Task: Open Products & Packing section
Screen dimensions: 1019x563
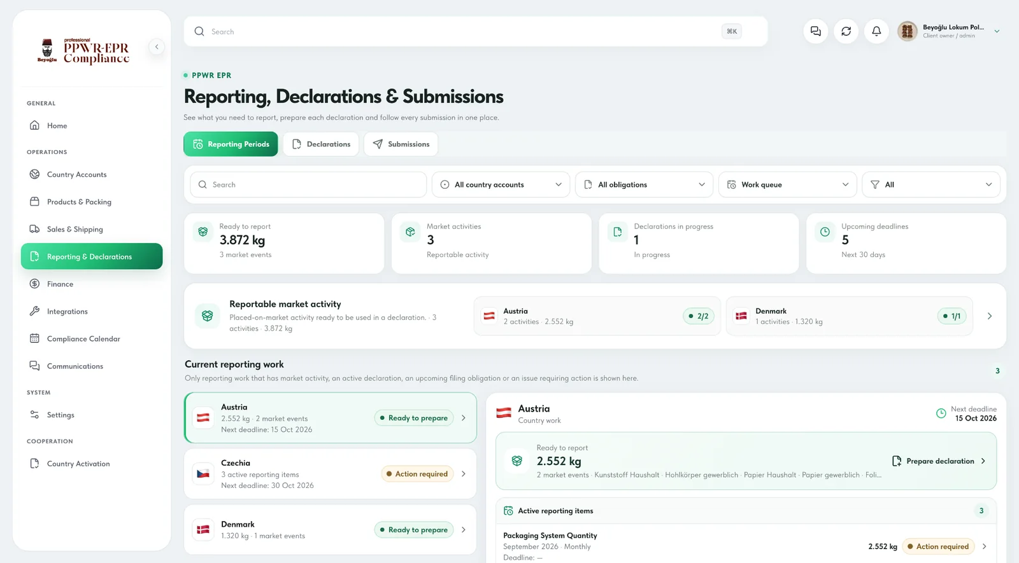Action: 92,202
